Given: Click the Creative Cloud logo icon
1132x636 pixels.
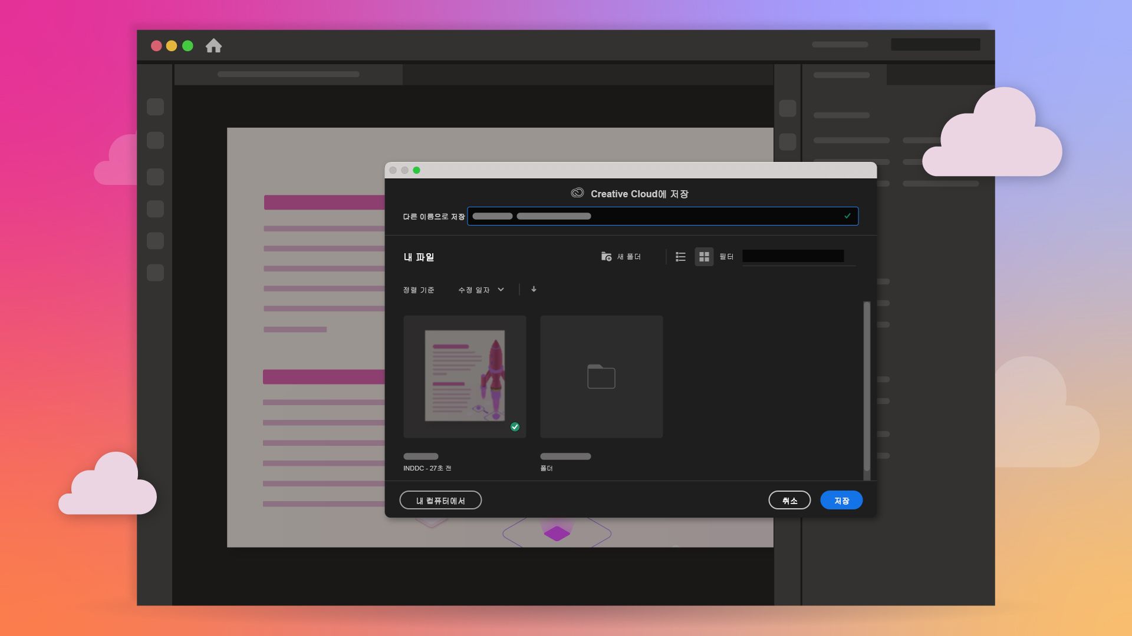Looking at the screenshot, I should (577, 193).
